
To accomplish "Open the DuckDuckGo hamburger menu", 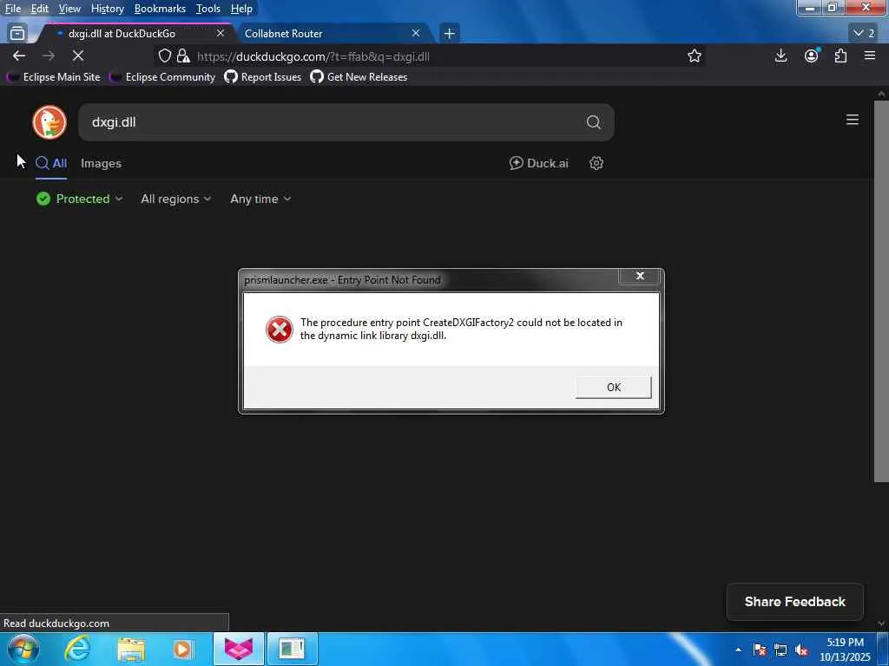I will tap(853, 120).
